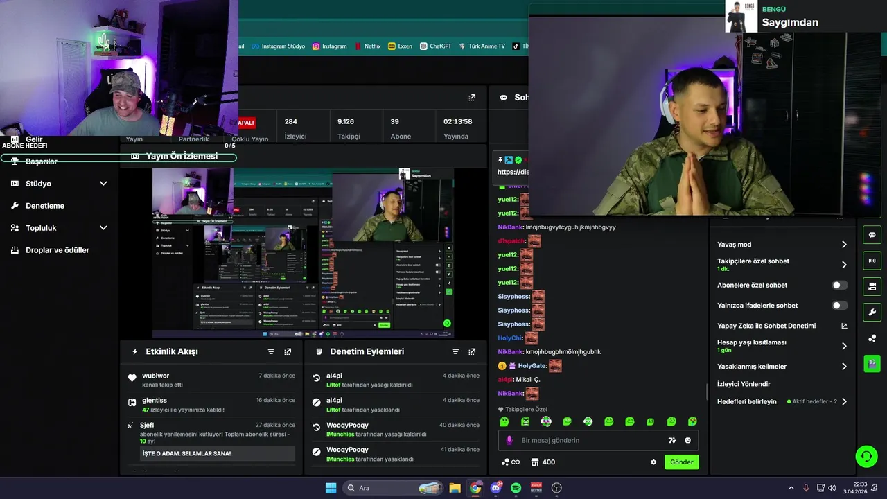Image resolution: width=887 pixels, height=499 pixels.
Task: Open Discord from the taskbar
Action: (x=495, y=488)
